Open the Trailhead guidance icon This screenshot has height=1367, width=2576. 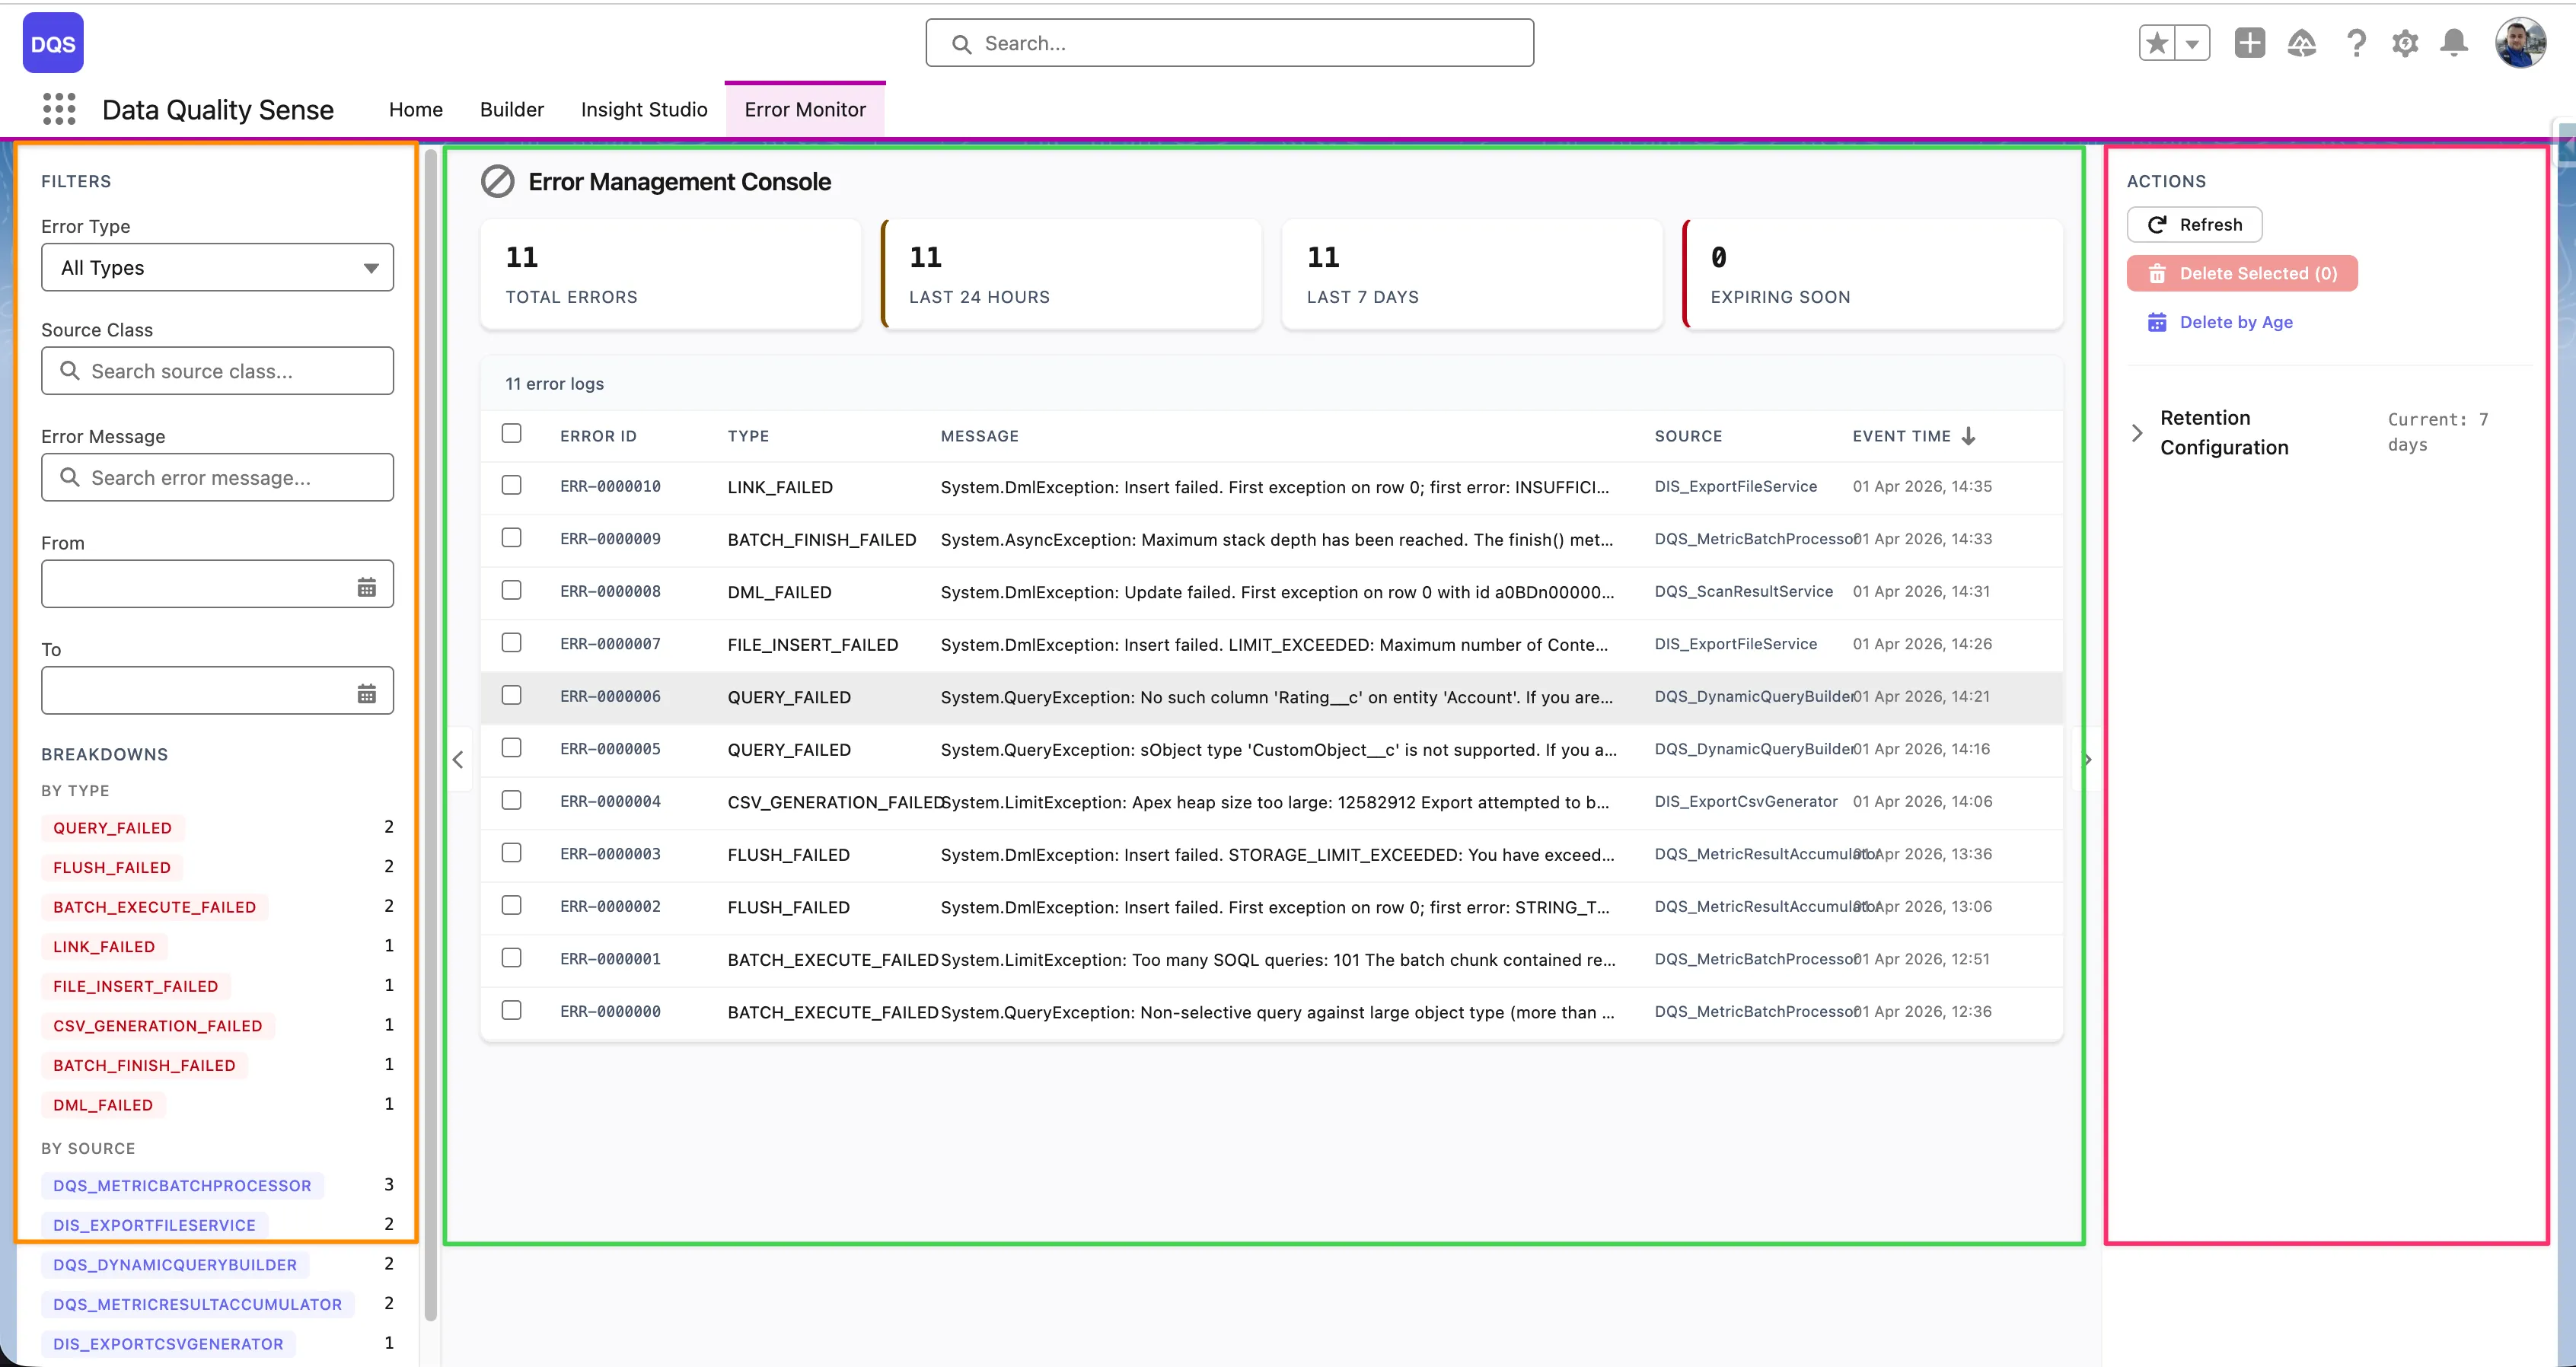click(x=2302, y=43)
